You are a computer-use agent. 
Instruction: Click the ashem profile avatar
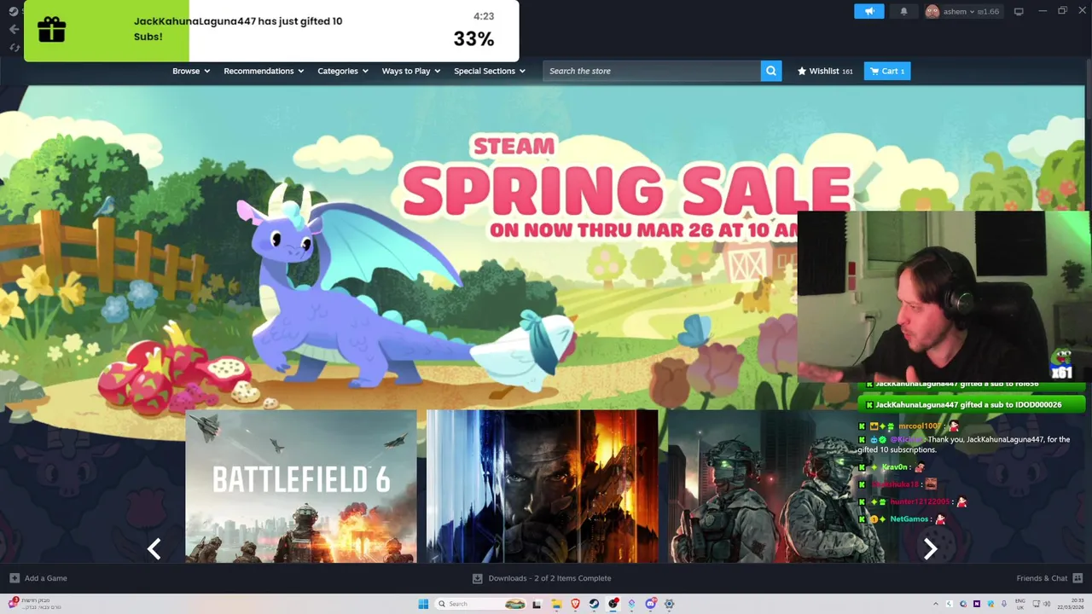(932, 11)
